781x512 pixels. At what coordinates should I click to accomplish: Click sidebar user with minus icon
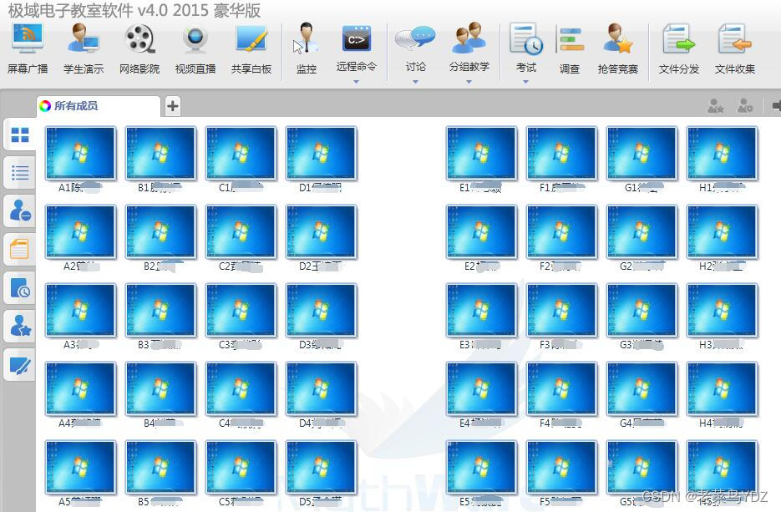[20, 211]
